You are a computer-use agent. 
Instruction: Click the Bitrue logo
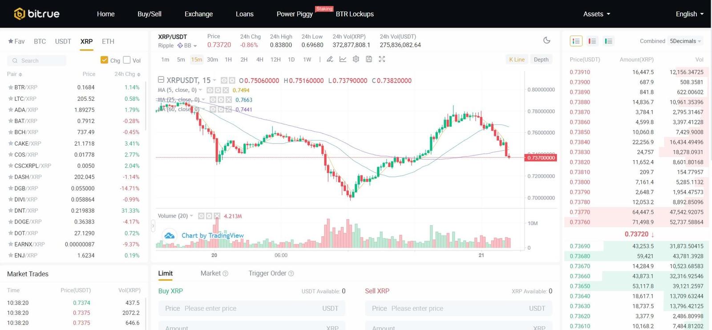[36, 14]
